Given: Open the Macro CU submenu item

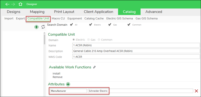Looking at the screenshot, I should click(58, 18).
